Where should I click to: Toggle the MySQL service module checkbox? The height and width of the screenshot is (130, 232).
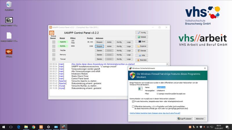click(53, 46)
